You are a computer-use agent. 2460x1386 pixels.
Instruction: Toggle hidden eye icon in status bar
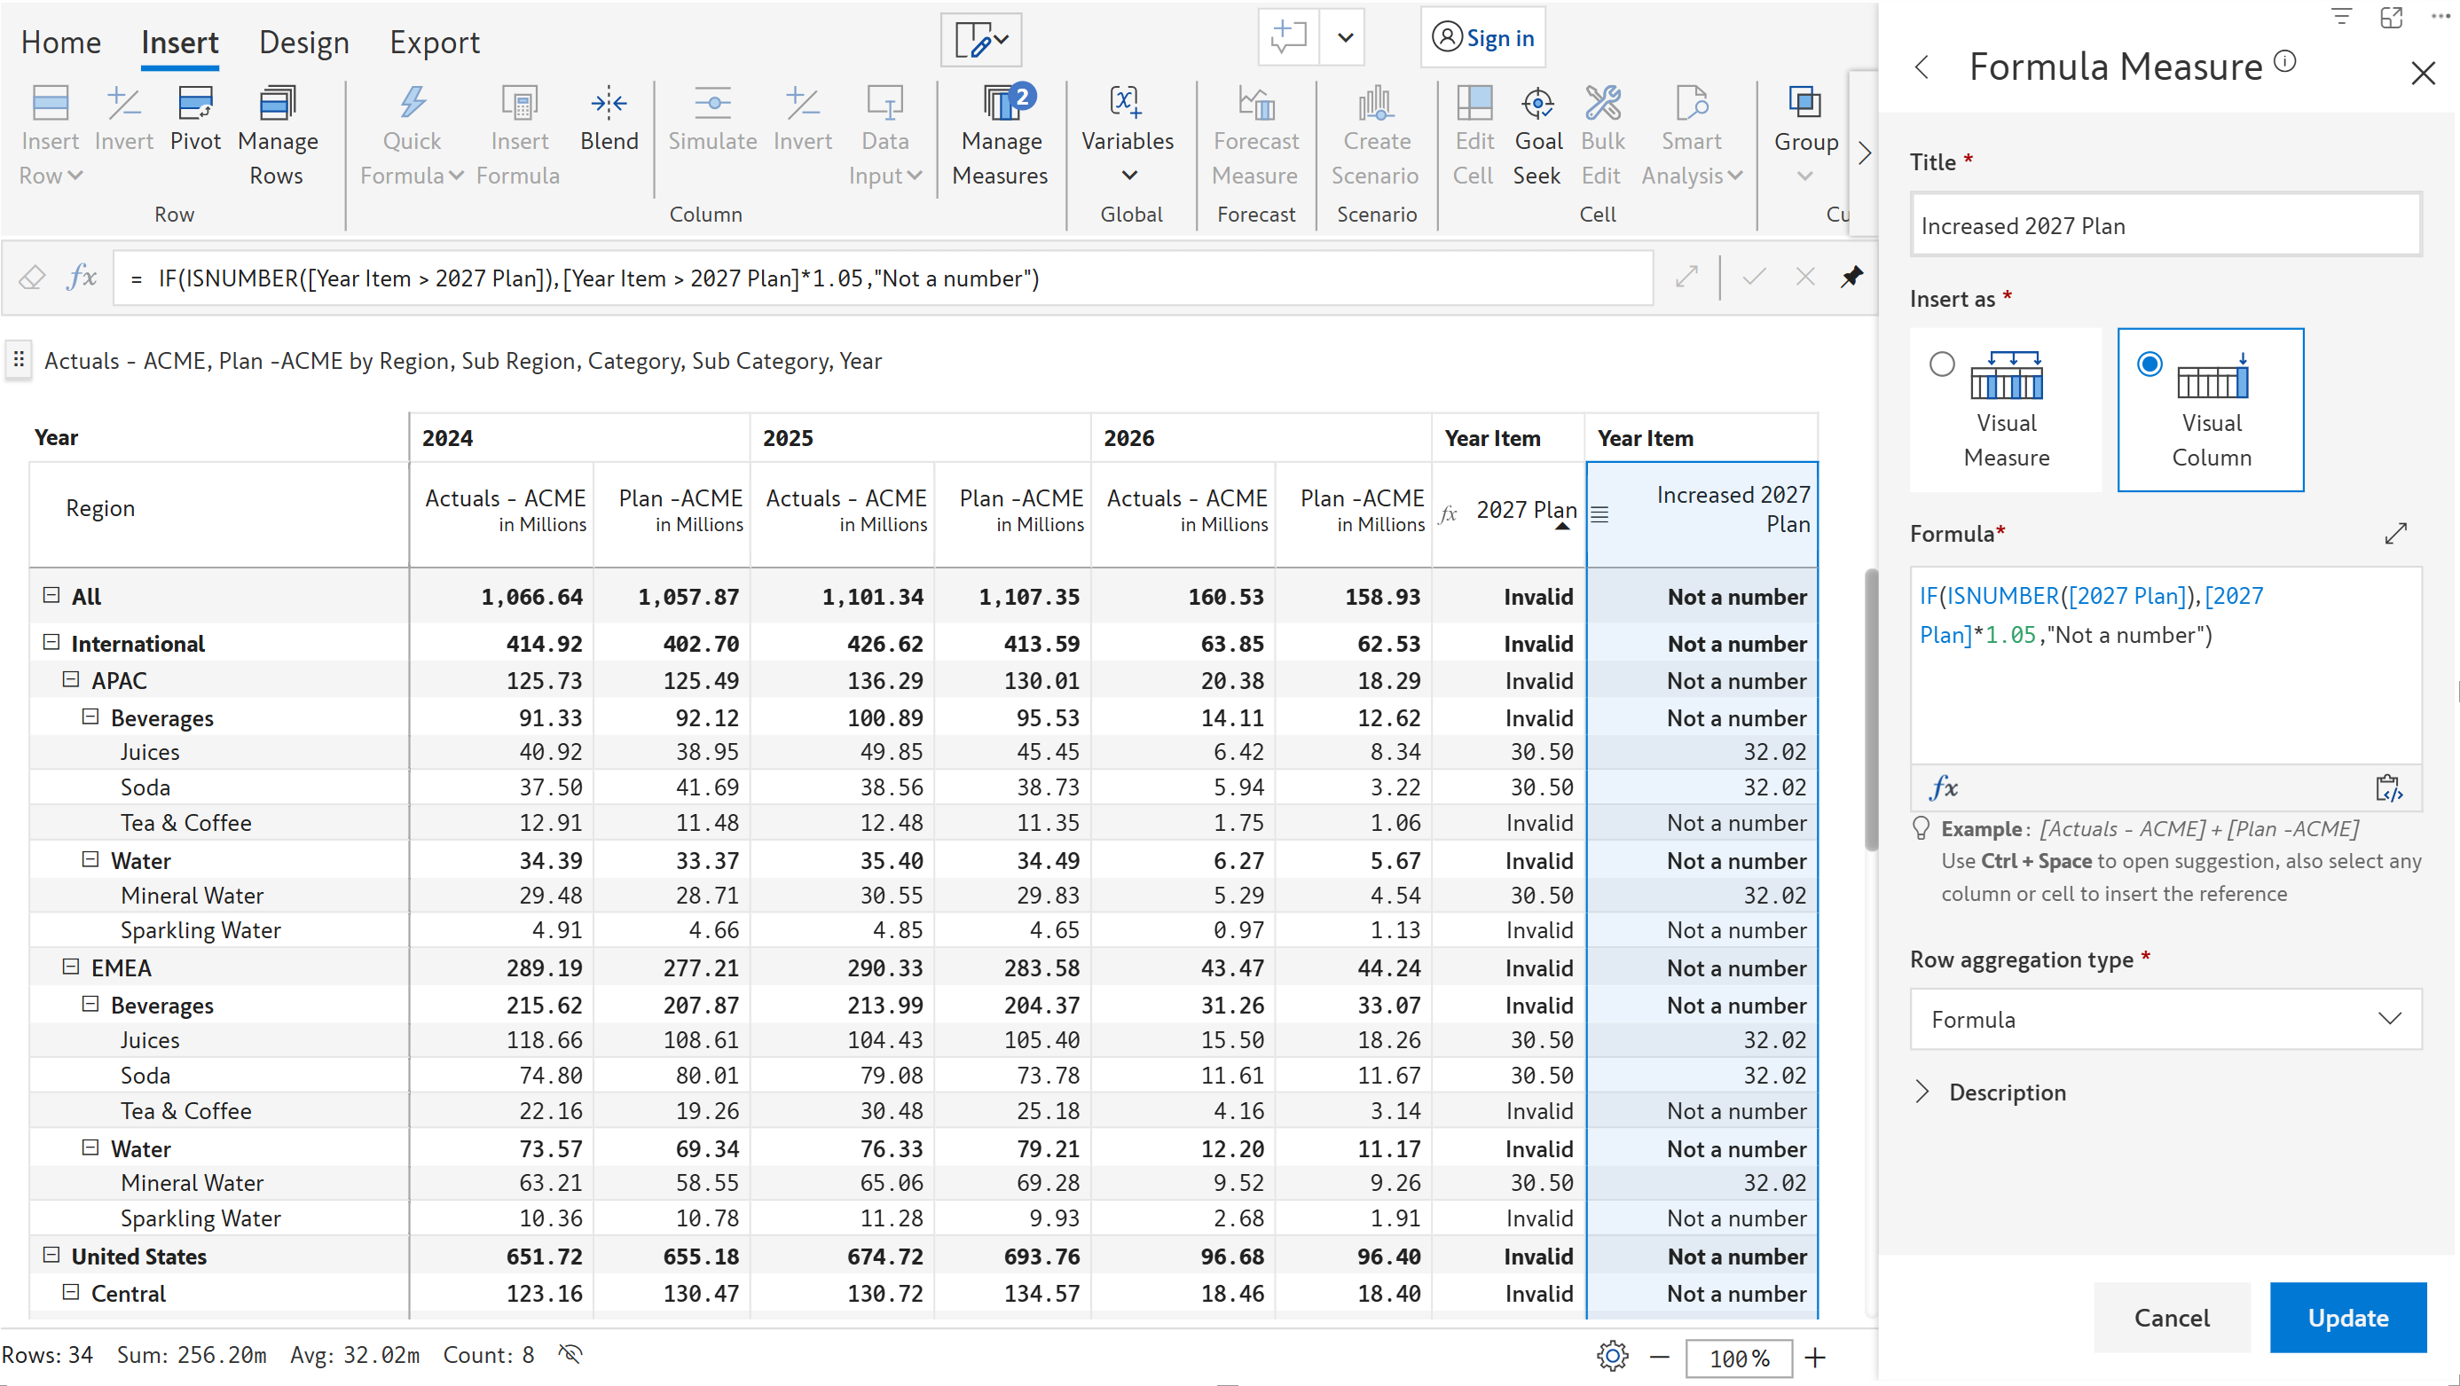coord(570,1354)
